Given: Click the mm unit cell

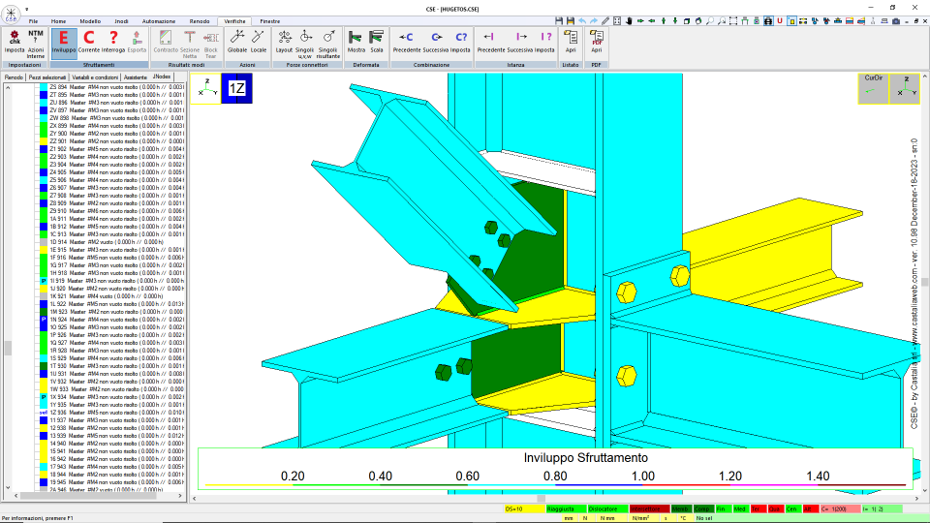Looking at the screenshot, I should (569, 518).
